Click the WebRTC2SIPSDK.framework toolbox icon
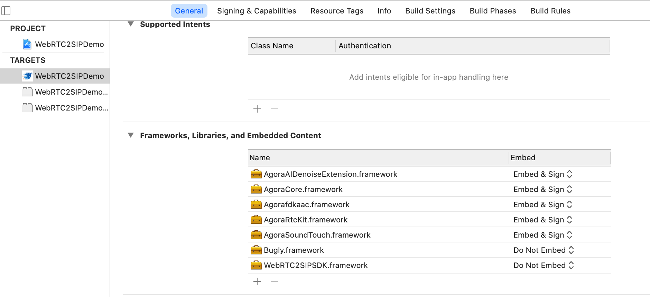 tap(256, 265)
